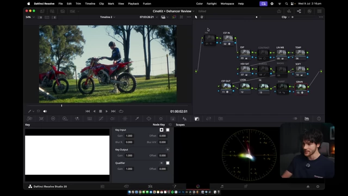The image size is (348, 196).
Task: Toggle Key Output invert button
Action: [x=167, y=150]
